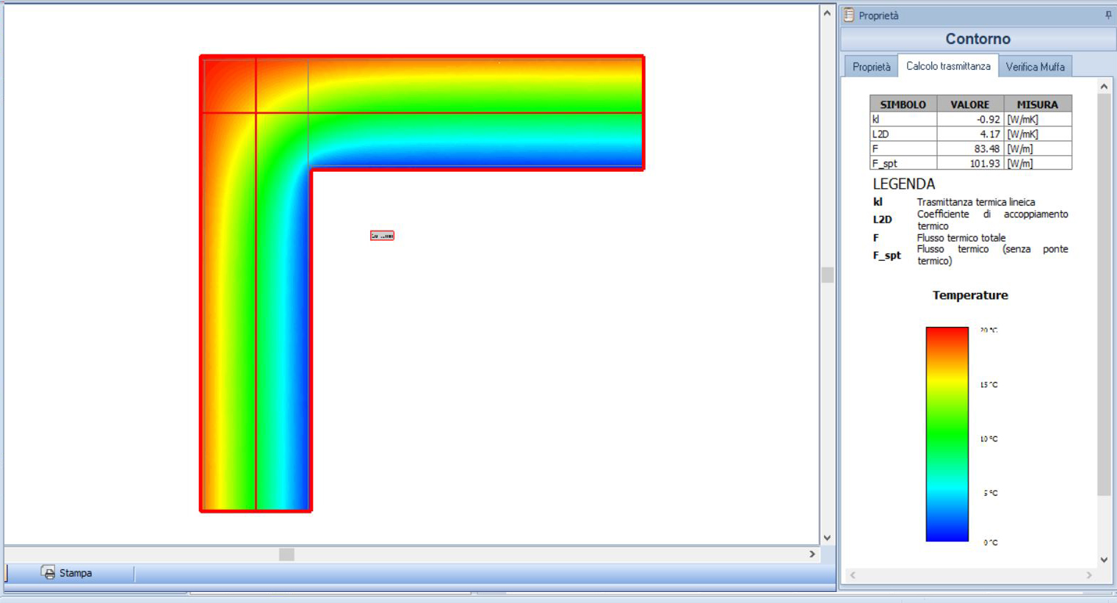Click the canvas horizontal scrollbar right arrow
The width and height of the screenshot is (1117, 603).
pyautogui.click(x=811, y=555)
